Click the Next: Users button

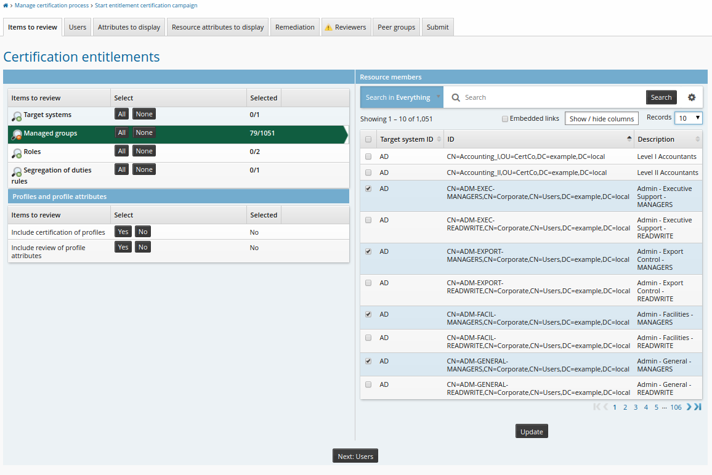355,457
